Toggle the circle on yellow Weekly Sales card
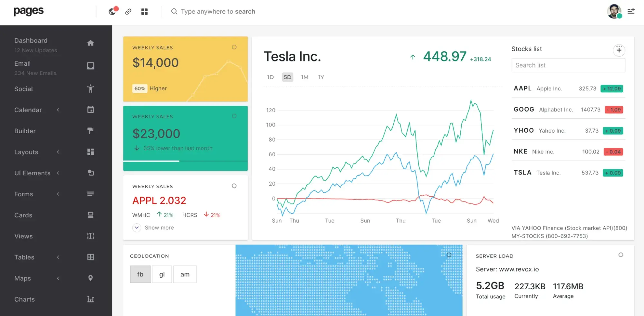The image size is (644, 316). click(234, 47)
